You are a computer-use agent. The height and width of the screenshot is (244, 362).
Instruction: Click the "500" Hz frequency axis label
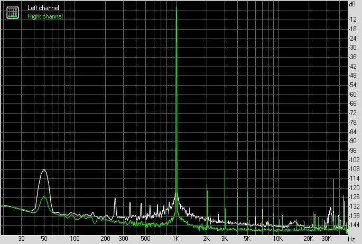[145, 239]
